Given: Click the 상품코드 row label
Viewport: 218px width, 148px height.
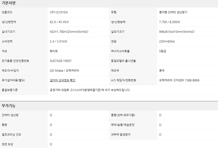Looking at the screenshot, I should [x=7, y=12].
